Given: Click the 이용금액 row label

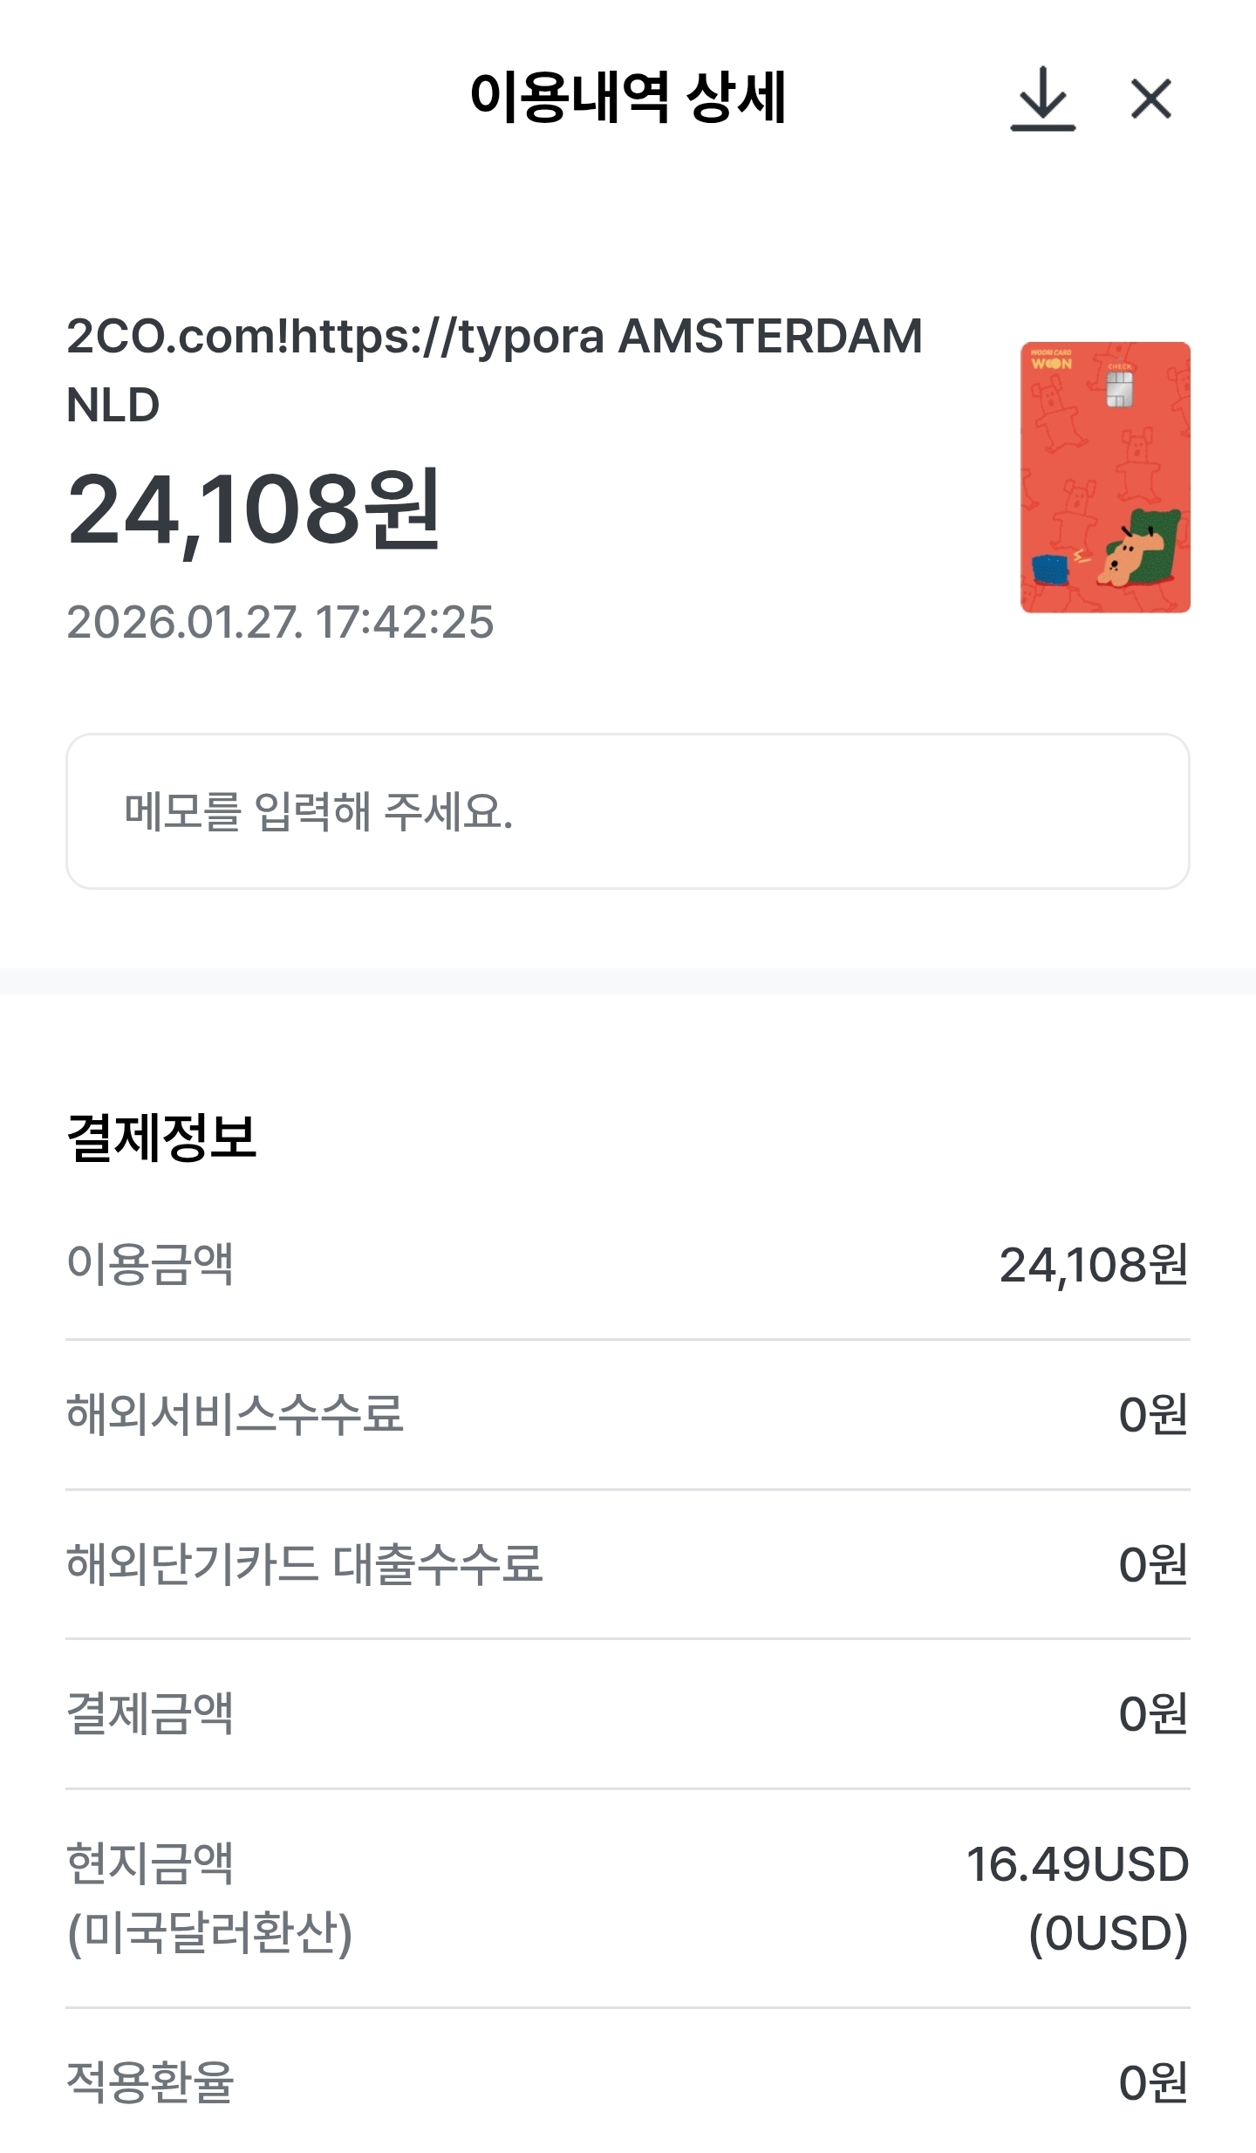Looking at the screenshot, I should pos(150,1265).
